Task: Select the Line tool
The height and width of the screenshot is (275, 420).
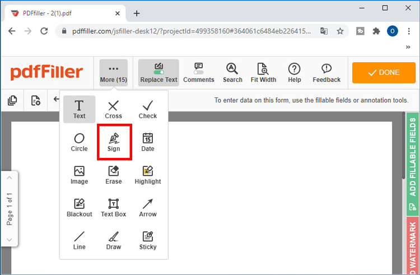Action: click(80, 240)
